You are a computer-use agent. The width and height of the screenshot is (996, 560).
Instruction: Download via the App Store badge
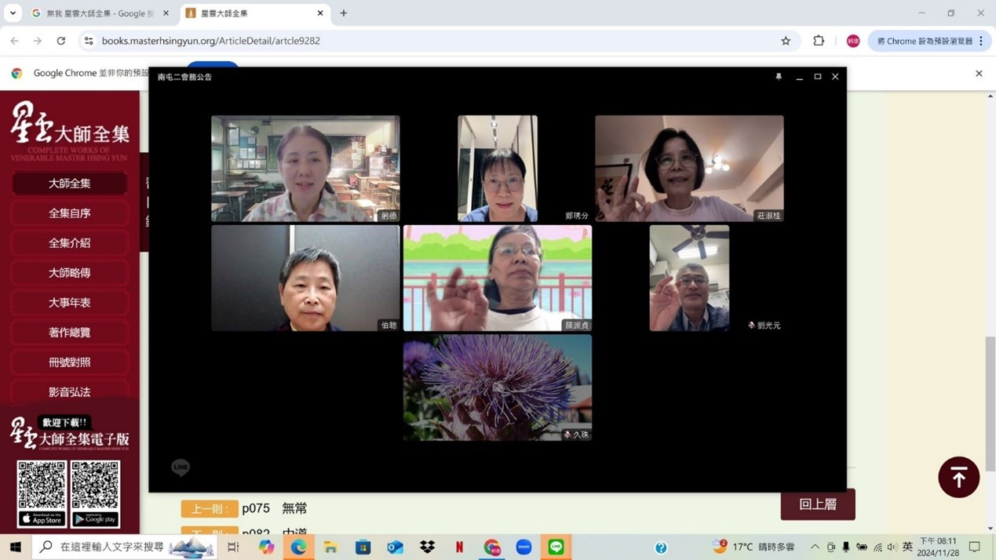point(42,519)
